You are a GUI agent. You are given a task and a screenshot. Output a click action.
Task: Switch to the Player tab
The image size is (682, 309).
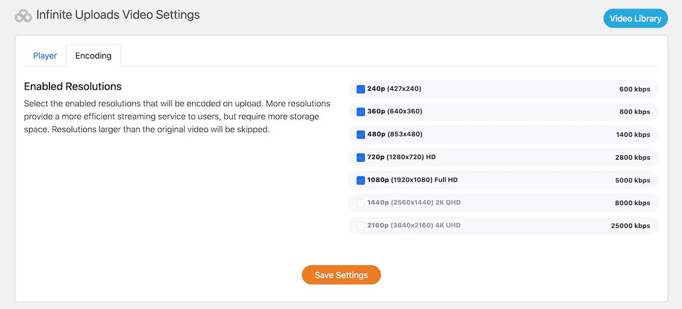[45, 56]
